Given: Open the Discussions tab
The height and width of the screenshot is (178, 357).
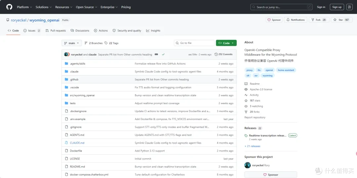Looking at the screenshot, I should click(80, 31).
